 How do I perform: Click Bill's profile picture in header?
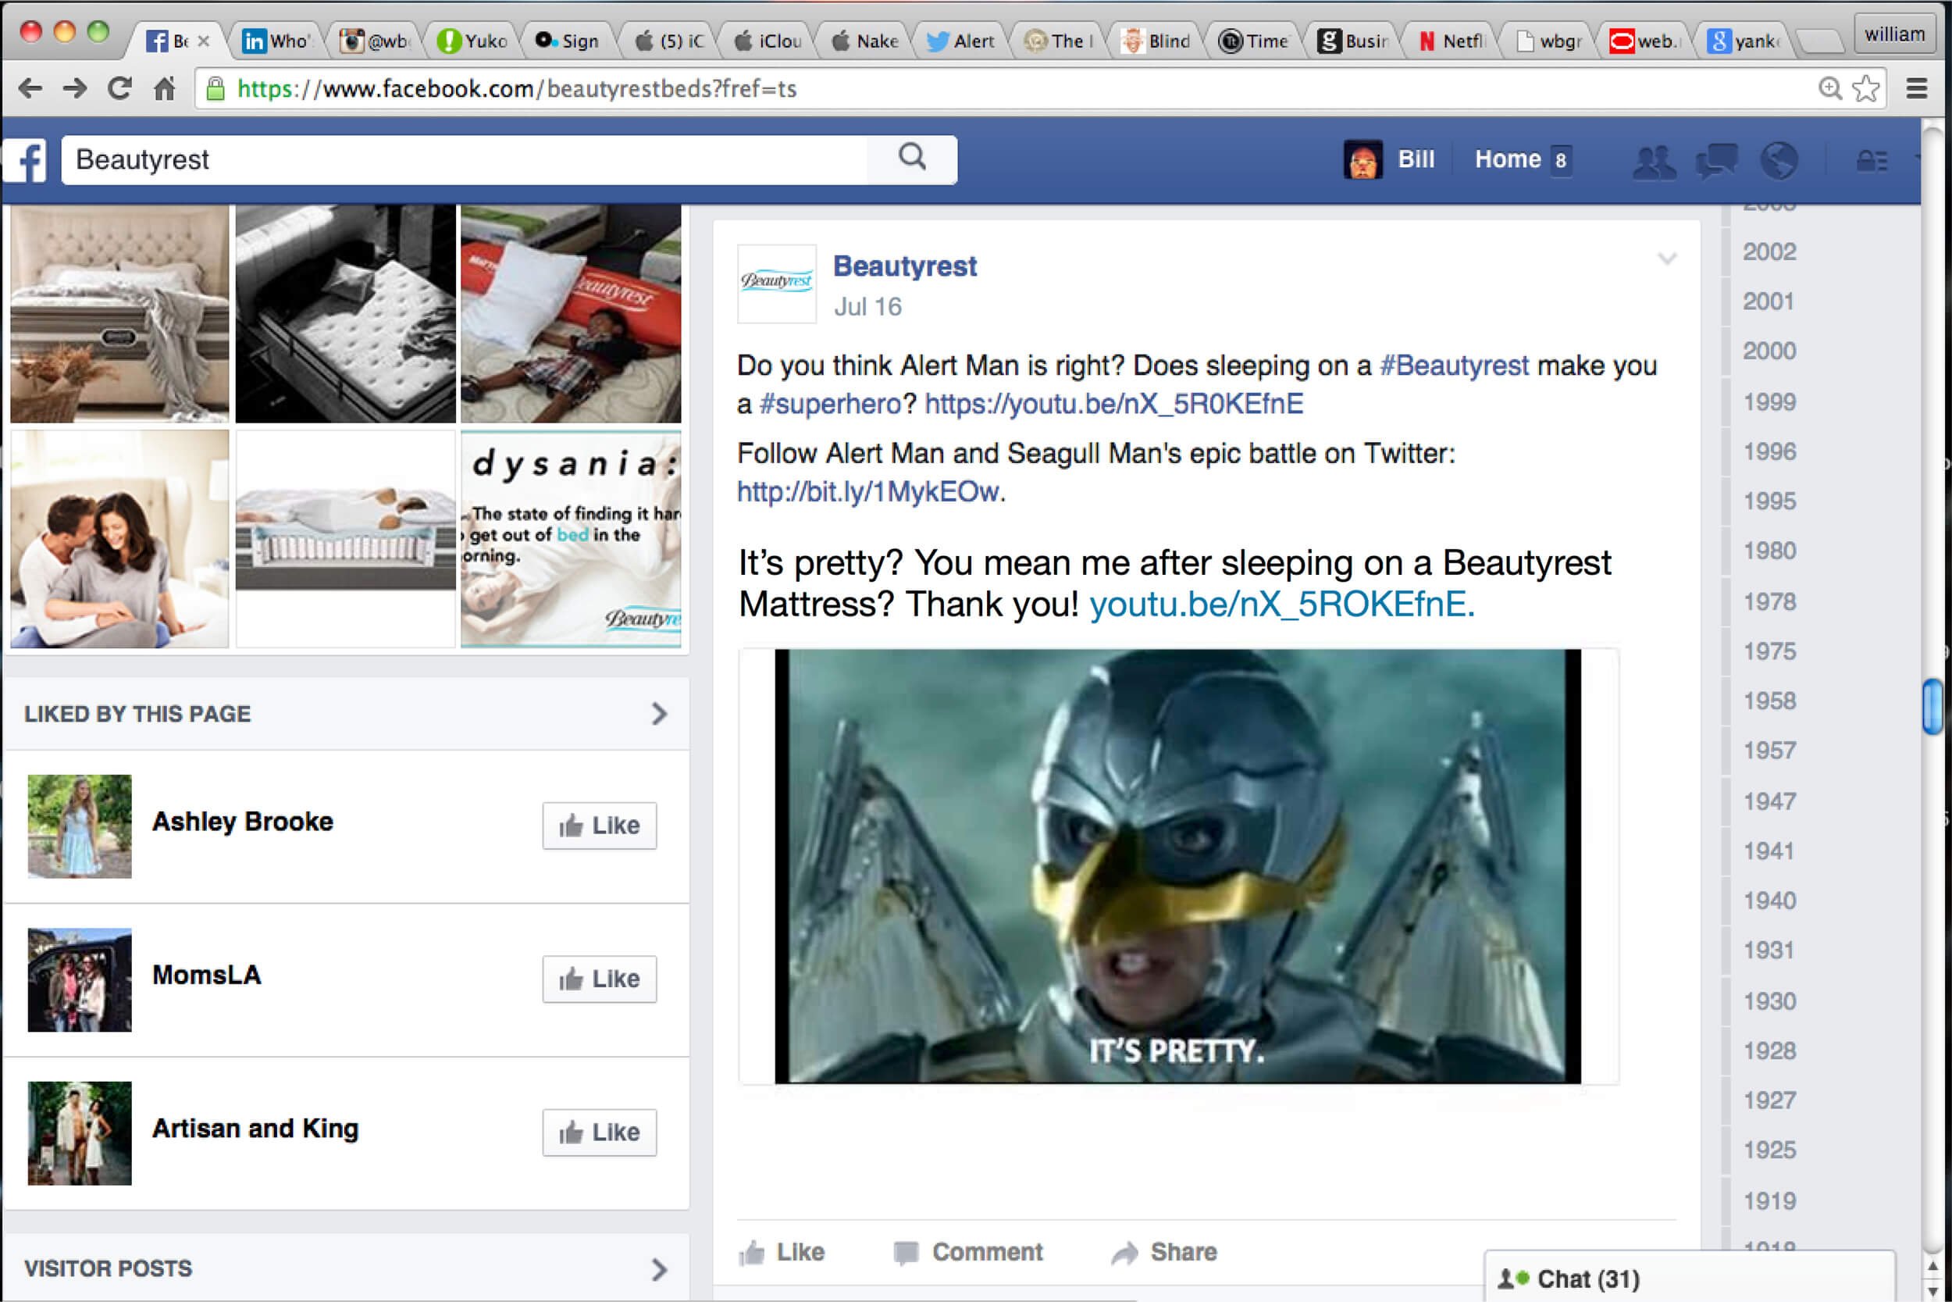pos(1362,159)
